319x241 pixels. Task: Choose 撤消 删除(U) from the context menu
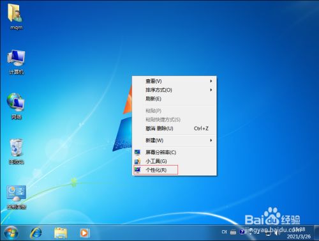pyautogui.click(x=174, y=128)
